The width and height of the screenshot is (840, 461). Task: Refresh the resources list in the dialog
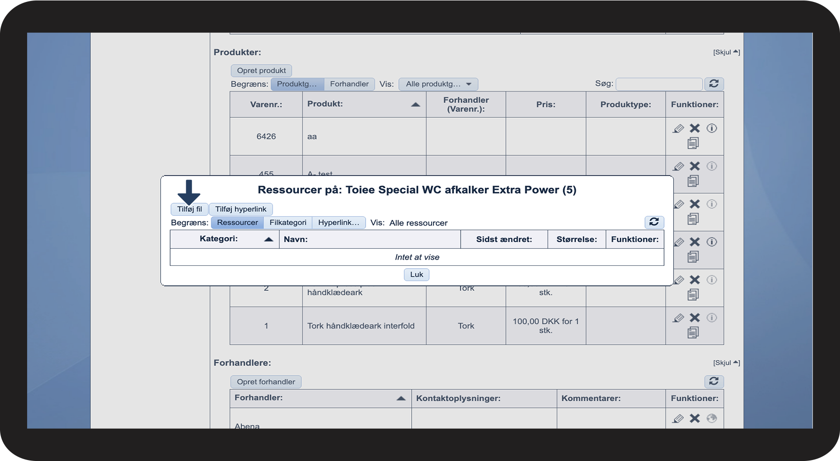click(654, 222)
